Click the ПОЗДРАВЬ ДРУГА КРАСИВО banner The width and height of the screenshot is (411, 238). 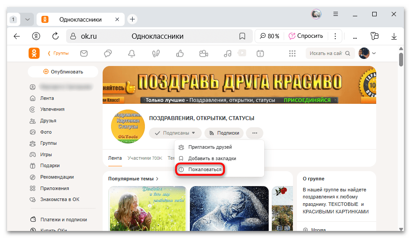click(239, 85)
